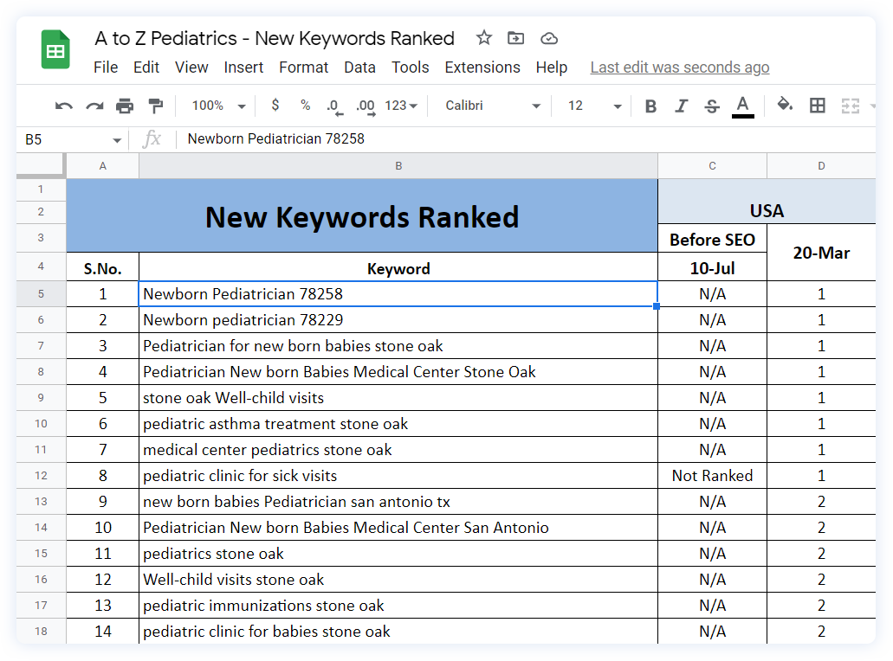Open the Extensions menu

click(482, 67)
